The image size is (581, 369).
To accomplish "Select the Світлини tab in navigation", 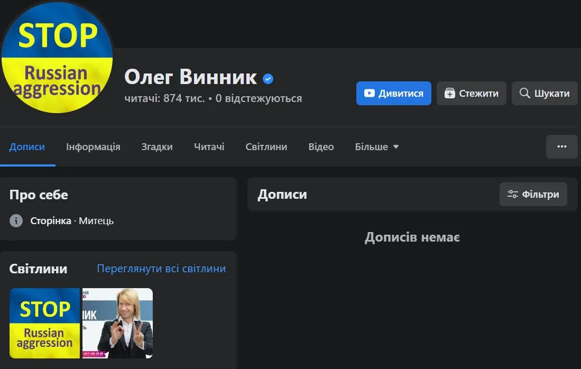I will [266, 147].
